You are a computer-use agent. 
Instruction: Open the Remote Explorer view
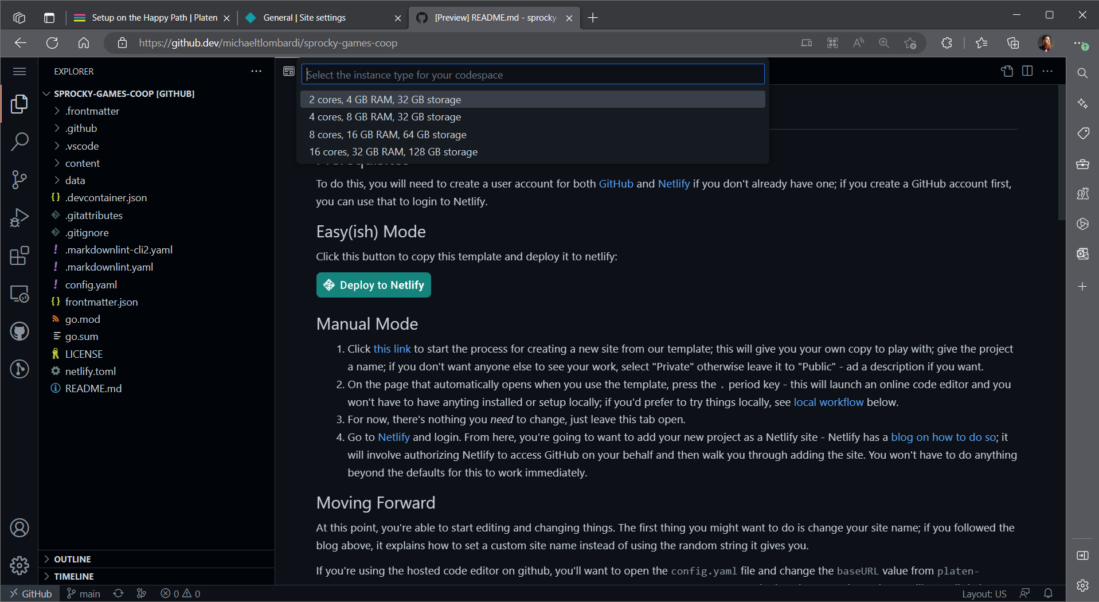pos(19,294)
